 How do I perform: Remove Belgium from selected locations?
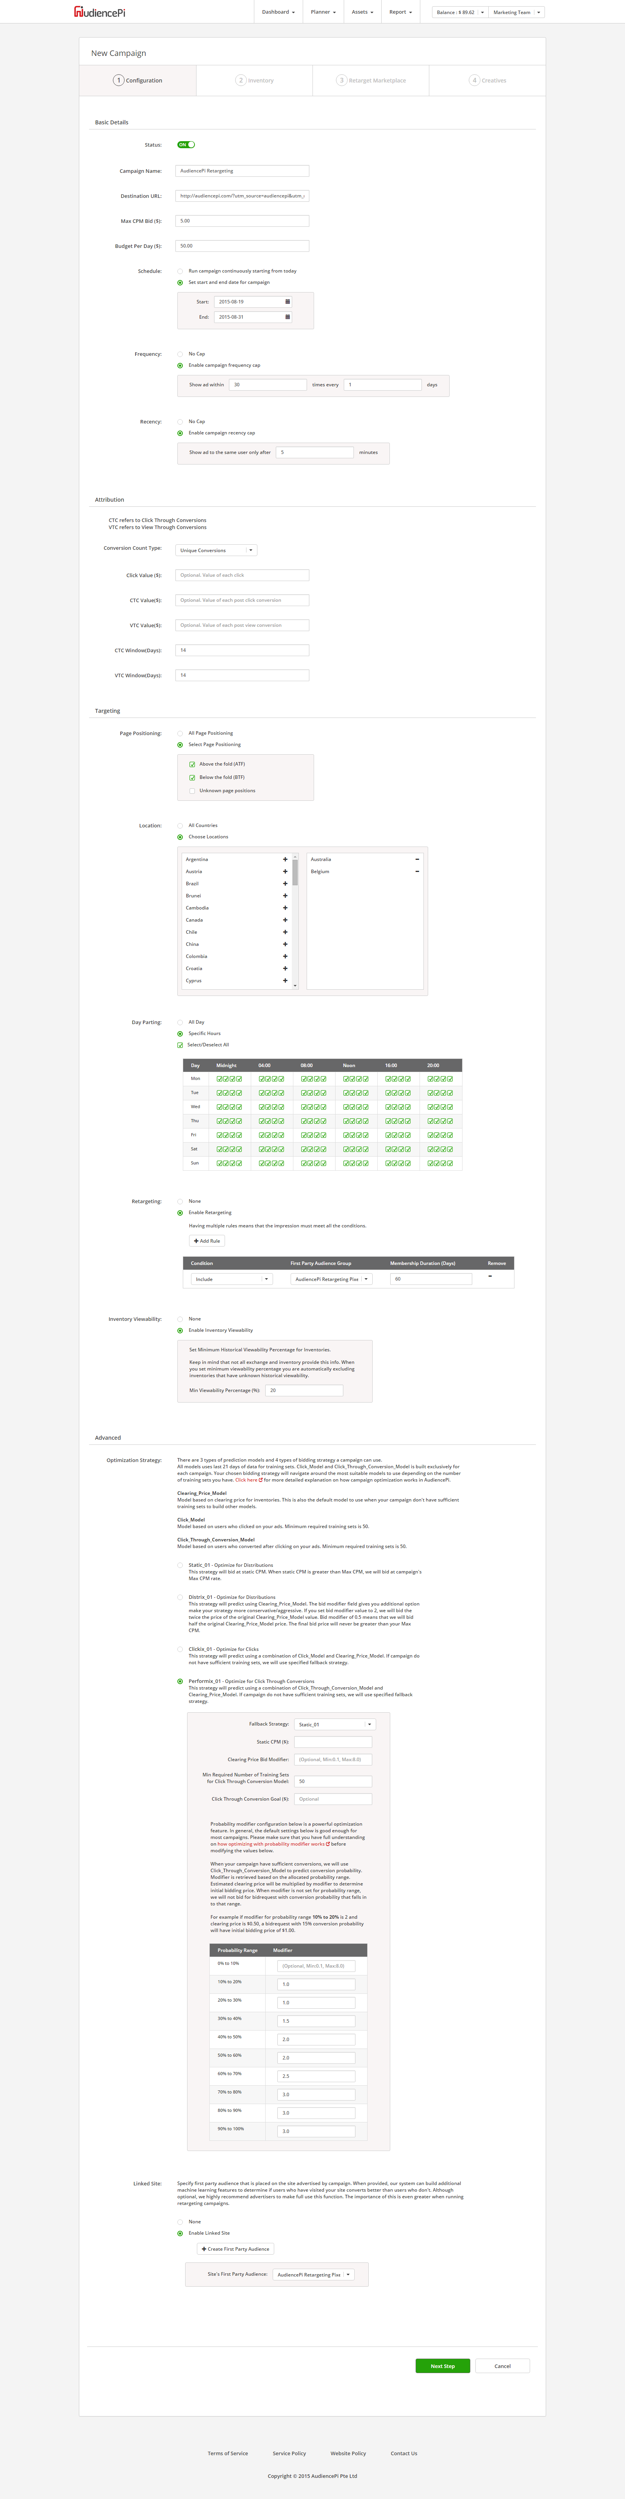pyautogui.click(x=417, y=871)
